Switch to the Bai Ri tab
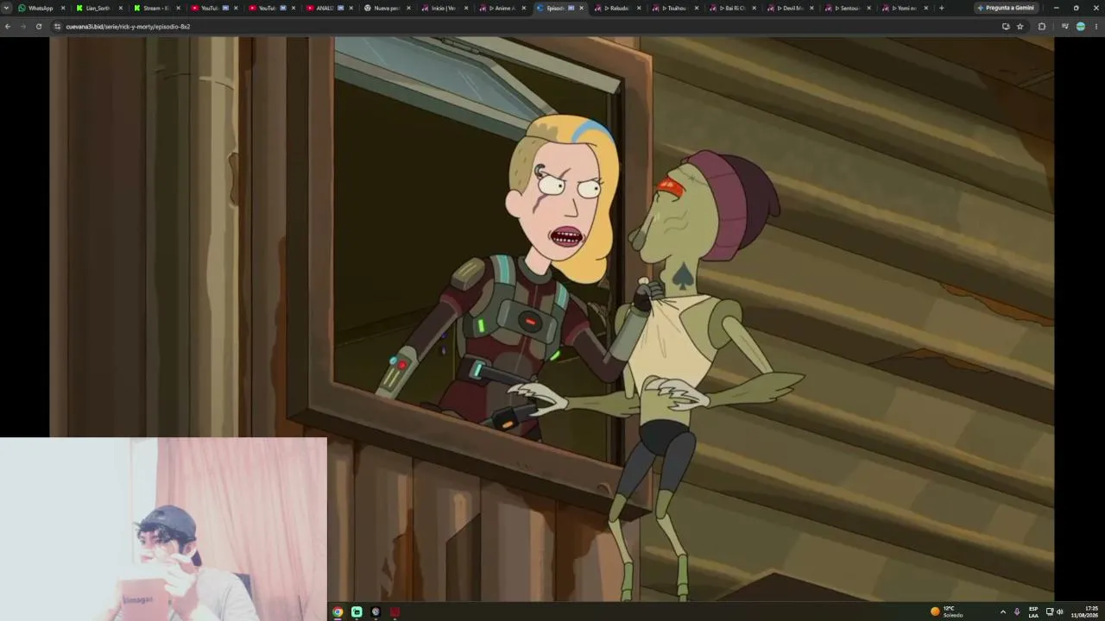1105x621 pixels. tap(731, 8)
